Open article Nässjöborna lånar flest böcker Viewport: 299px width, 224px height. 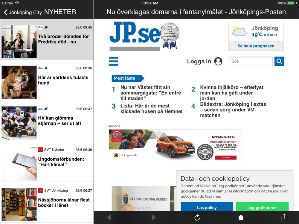(x=47, y=202)
